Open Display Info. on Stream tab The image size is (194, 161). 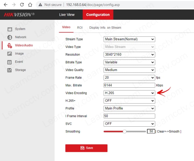[105, 28]
